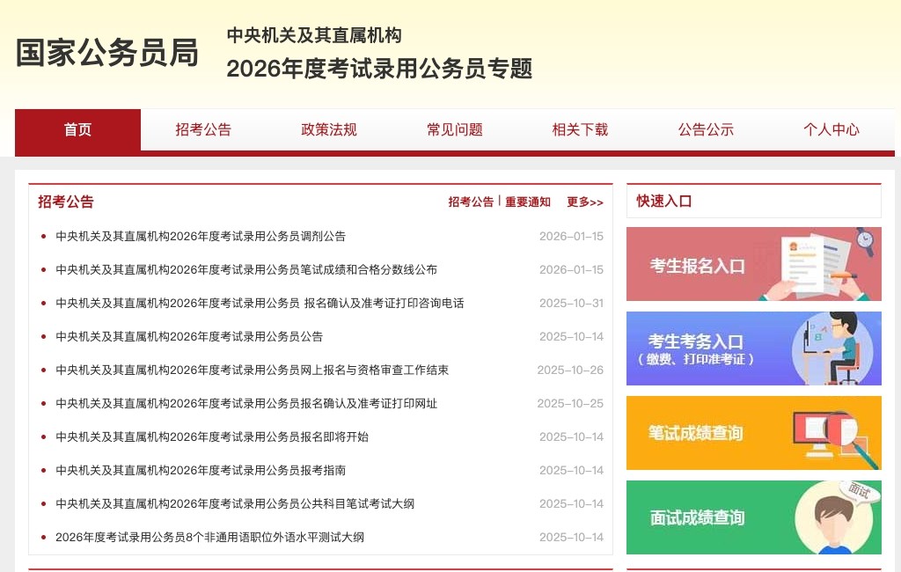
Task: Open the 政策法规 section
Action: pos(328,129)
